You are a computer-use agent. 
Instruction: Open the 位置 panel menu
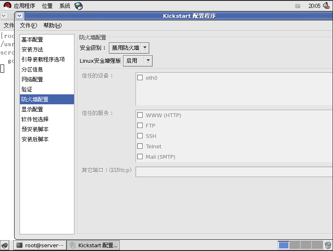pyautogui.click(x=47, y=6)
